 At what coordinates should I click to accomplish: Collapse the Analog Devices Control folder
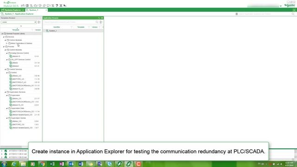(x=7, y=53)
